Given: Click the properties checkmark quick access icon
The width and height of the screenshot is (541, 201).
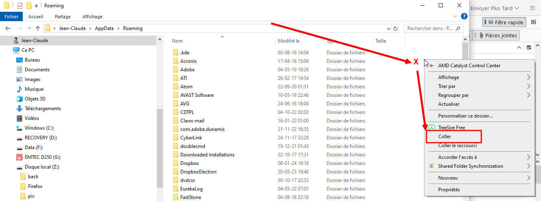Looking at the screenshot, I should tap(20, 6).
